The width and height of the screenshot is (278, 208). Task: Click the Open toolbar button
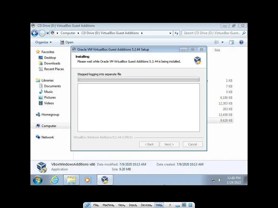tap(67, 42)
